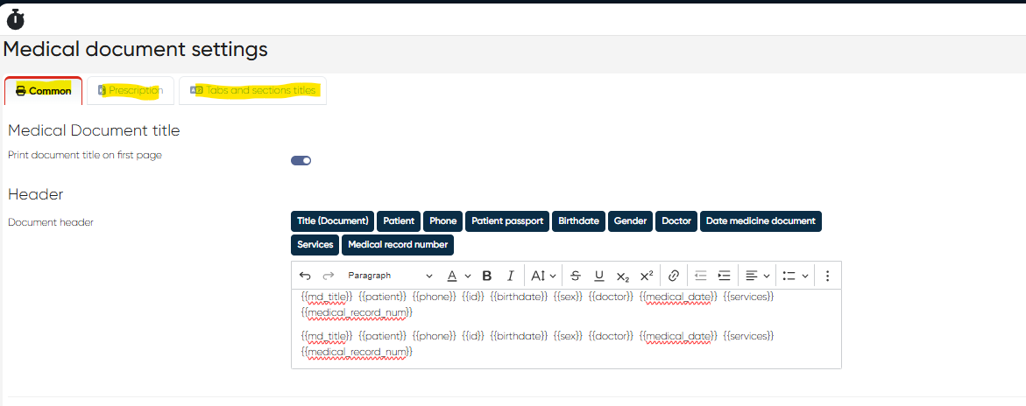The height and width of the screenshot is (406, 1026).
Task: Expand the font size dropdown
Action: click(x=544, y=276)
